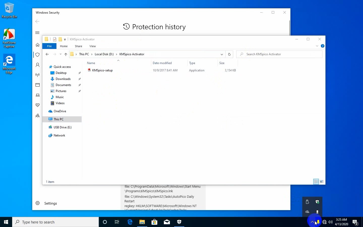Open Music in navigation pane
Screen dimensions: 363x227
click(x=59, y=97)
